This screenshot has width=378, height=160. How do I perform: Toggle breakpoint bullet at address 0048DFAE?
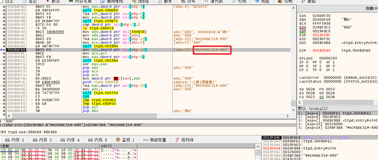click(x=4, y=39)
